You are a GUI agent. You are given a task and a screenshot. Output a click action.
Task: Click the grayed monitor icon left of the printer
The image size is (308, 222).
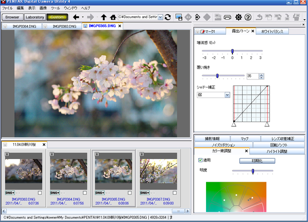[x=218, y=17]
